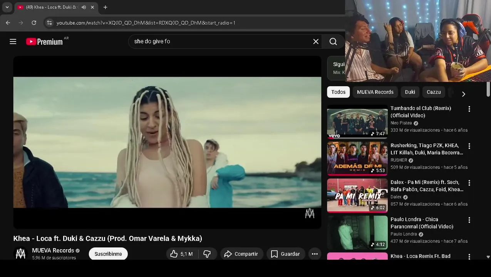Click MUEVA watermark logo in video
Screen dimensions: 491x277
click(x=310, y=214)
